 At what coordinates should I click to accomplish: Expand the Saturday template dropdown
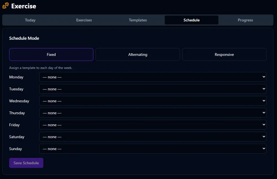(x=153, y=137)
